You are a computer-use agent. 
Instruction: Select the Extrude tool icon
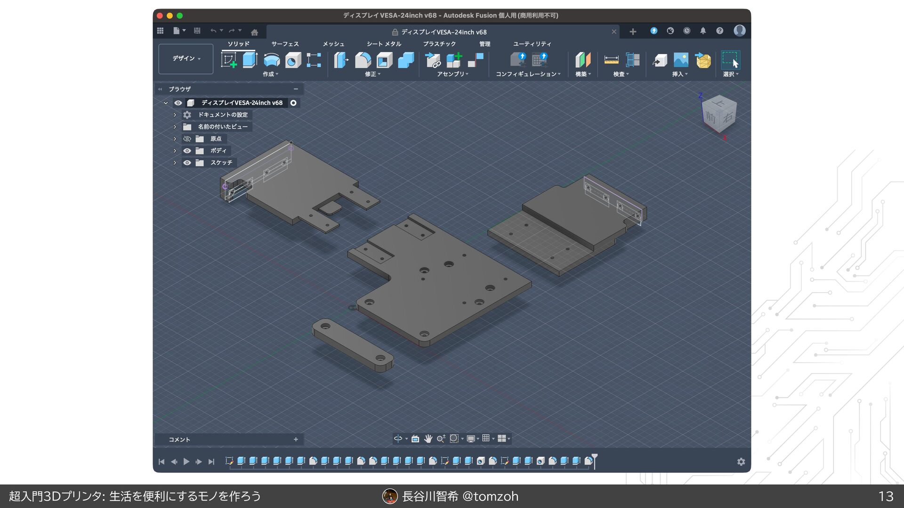pyautogui.click(x=250, y=60)
